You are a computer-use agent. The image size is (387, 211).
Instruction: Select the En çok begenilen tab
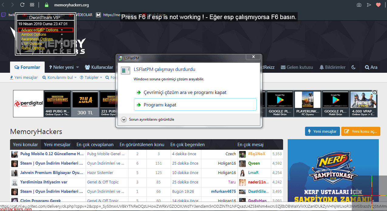tap(187, 145)
